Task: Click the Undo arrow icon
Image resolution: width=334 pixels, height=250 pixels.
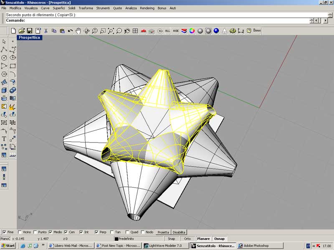Action: [x=70, y=31]
